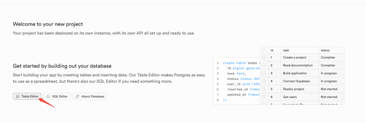Click the 'task' column header

pos(300,50)
